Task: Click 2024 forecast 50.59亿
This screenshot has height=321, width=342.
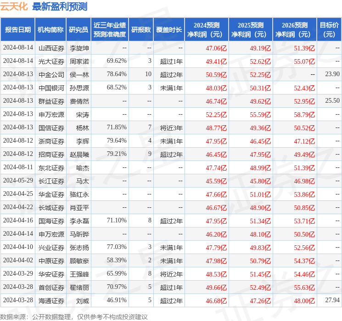Action: click(x=216, y=75)
